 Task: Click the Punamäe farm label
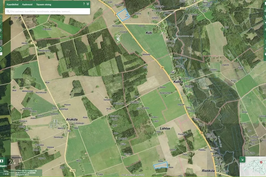[x=183, y=134]
